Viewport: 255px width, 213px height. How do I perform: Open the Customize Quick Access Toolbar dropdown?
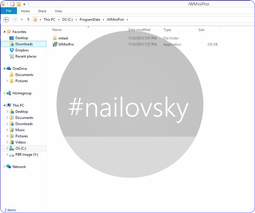(x=24, y=4)
